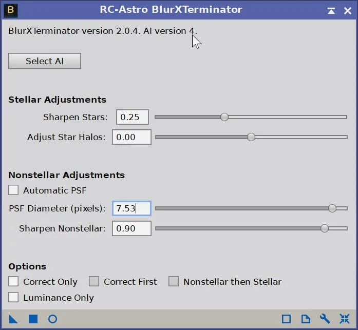Click the empty square preview icon
The width and height of the screenshot is (358, 330).
pyautogui.click(x=286, y=319)
